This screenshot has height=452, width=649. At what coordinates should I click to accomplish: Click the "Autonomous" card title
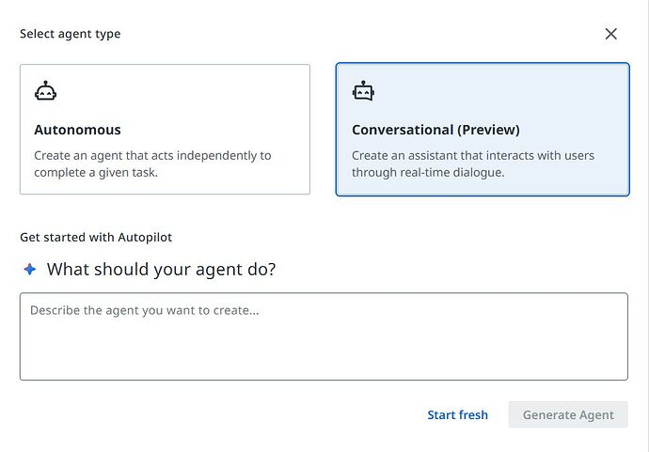(77, 130)
